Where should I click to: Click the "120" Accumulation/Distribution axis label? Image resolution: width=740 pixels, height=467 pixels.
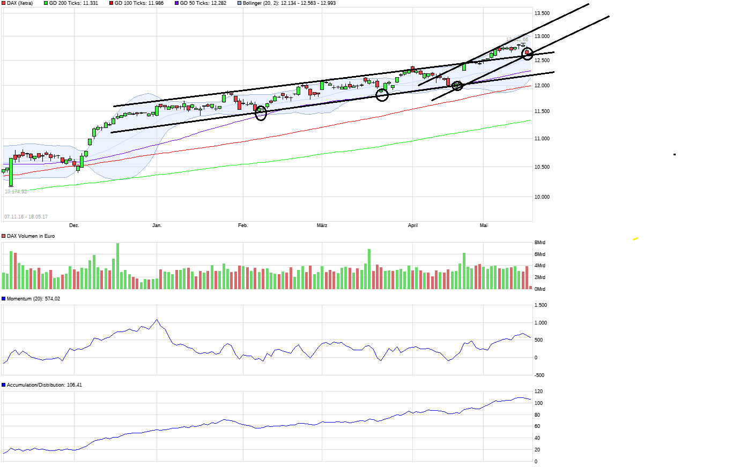[x=538, y=391]
